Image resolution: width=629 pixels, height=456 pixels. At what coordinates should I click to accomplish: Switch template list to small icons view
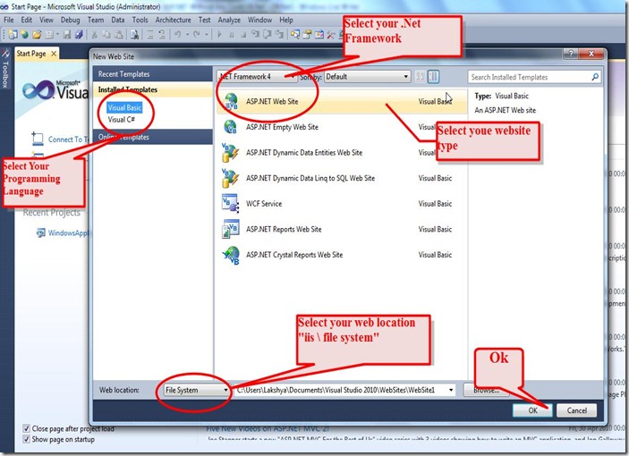coord(420,77)
